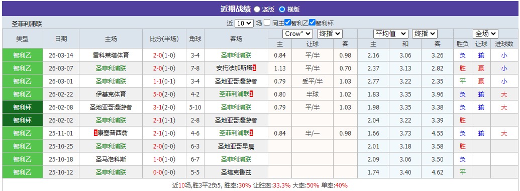
Task: Open team link 伊基克体育
Action: [x=111, y=94]
